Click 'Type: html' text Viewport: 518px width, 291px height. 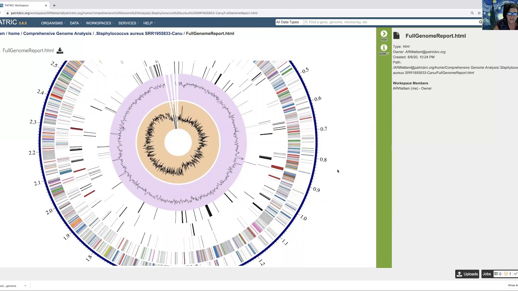pyautogui.click(x=401, y=46)
